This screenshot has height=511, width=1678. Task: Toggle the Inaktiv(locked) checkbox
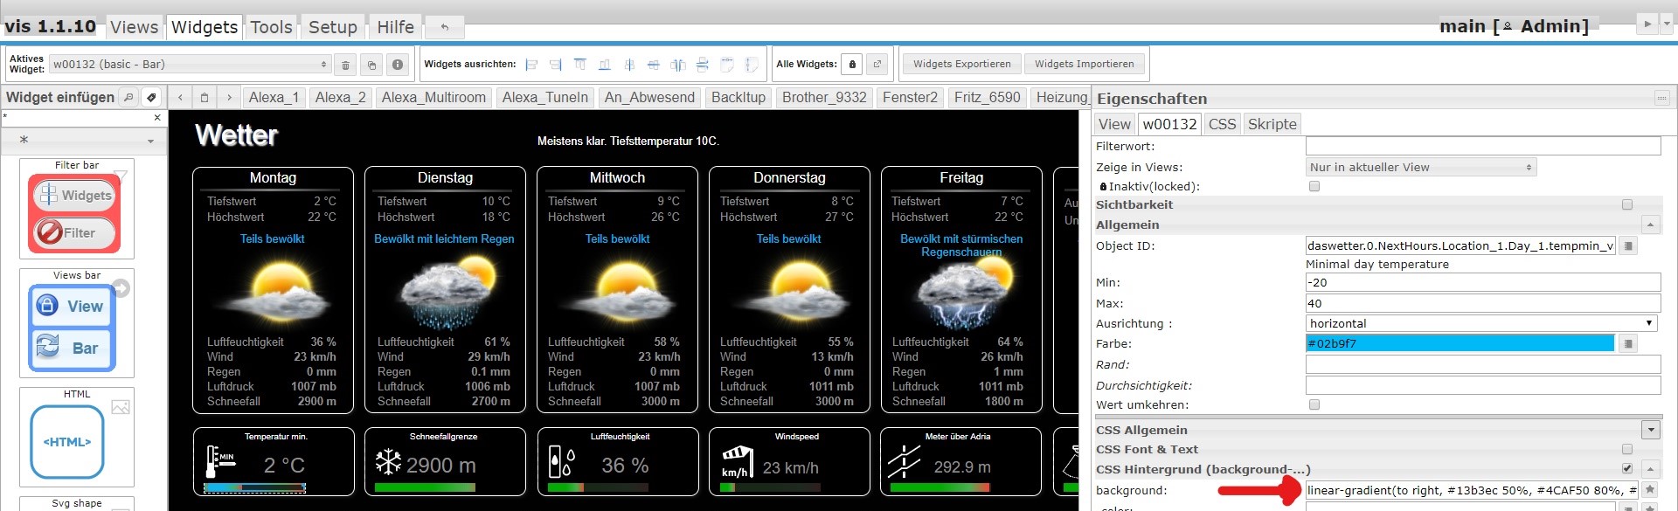click(x=1314, y=186)
